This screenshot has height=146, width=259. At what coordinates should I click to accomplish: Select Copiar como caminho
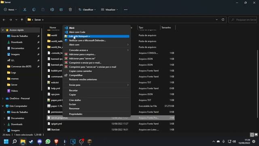pos(97,71)
